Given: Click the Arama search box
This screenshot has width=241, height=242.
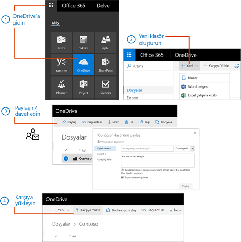Looking at the screenshot, I should click(148, 66).
